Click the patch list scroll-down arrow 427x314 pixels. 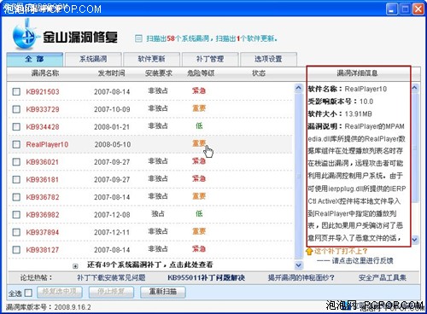point(298,265)
